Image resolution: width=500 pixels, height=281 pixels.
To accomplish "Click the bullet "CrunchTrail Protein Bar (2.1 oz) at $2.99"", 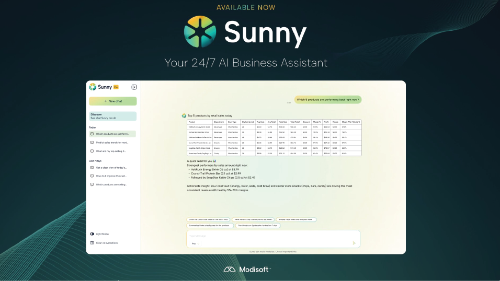I will tap(216, 173).
